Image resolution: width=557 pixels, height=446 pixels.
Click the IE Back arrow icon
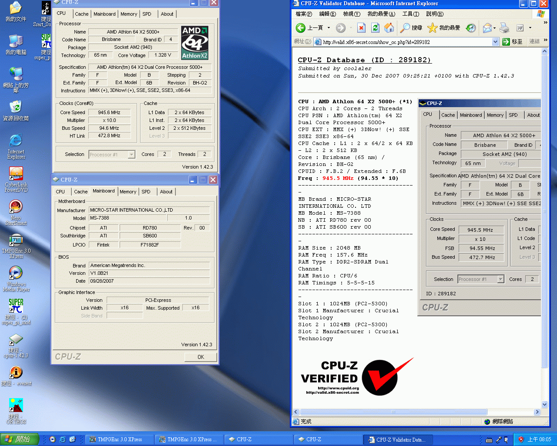pyautogui.click(x=300, y=28)
